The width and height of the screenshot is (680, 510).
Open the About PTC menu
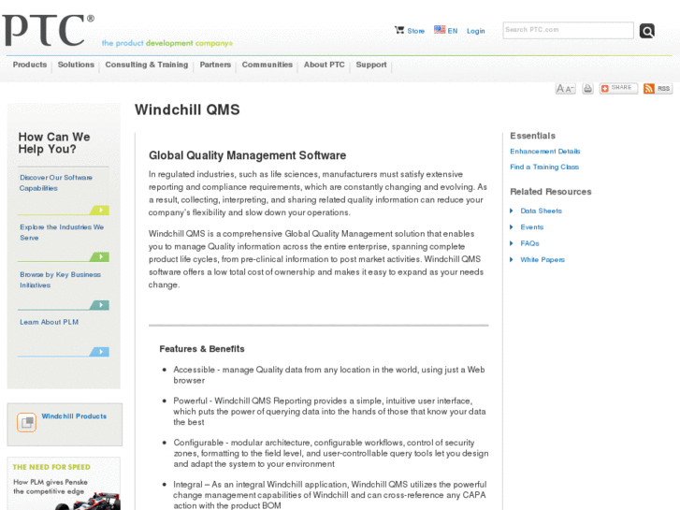[324, 65]
